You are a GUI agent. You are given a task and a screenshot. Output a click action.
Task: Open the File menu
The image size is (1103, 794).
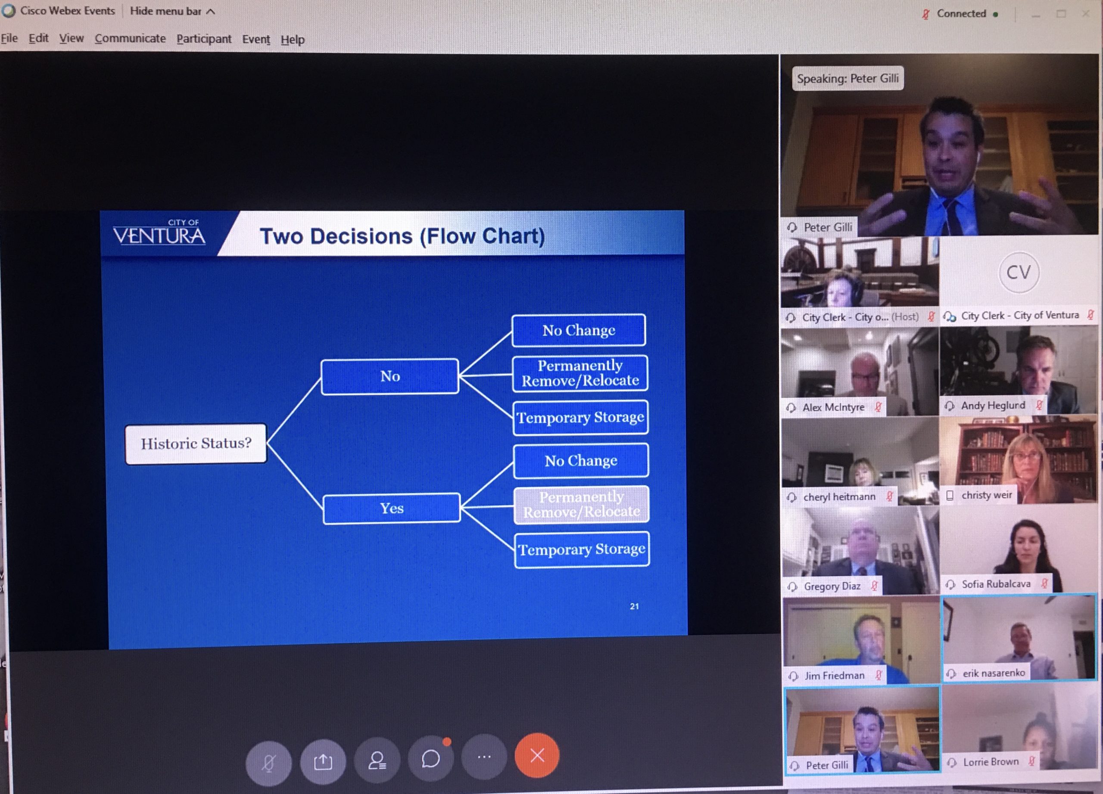[9, 38]
